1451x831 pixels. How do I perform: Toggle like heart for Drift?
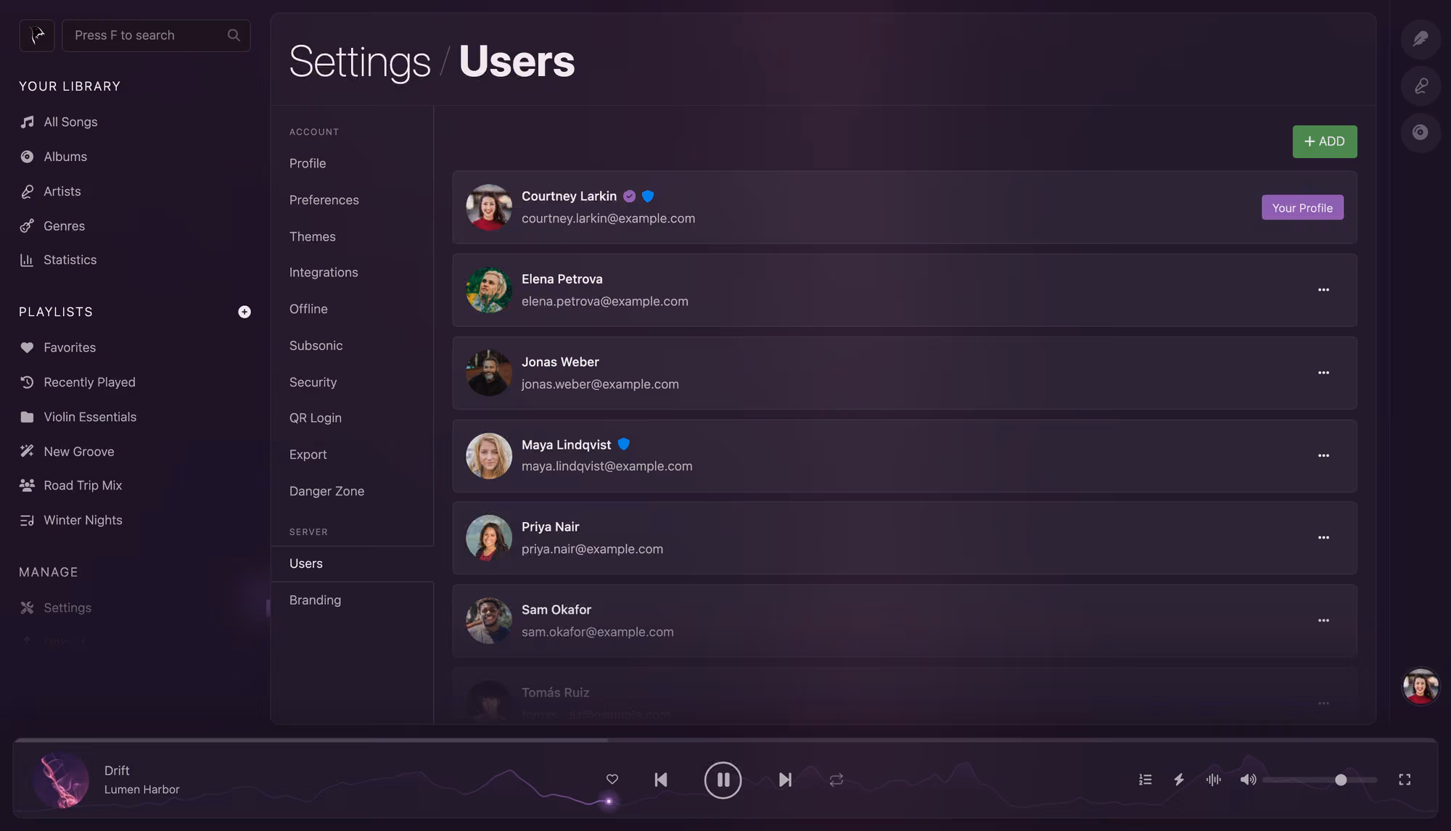coord(612,780)
